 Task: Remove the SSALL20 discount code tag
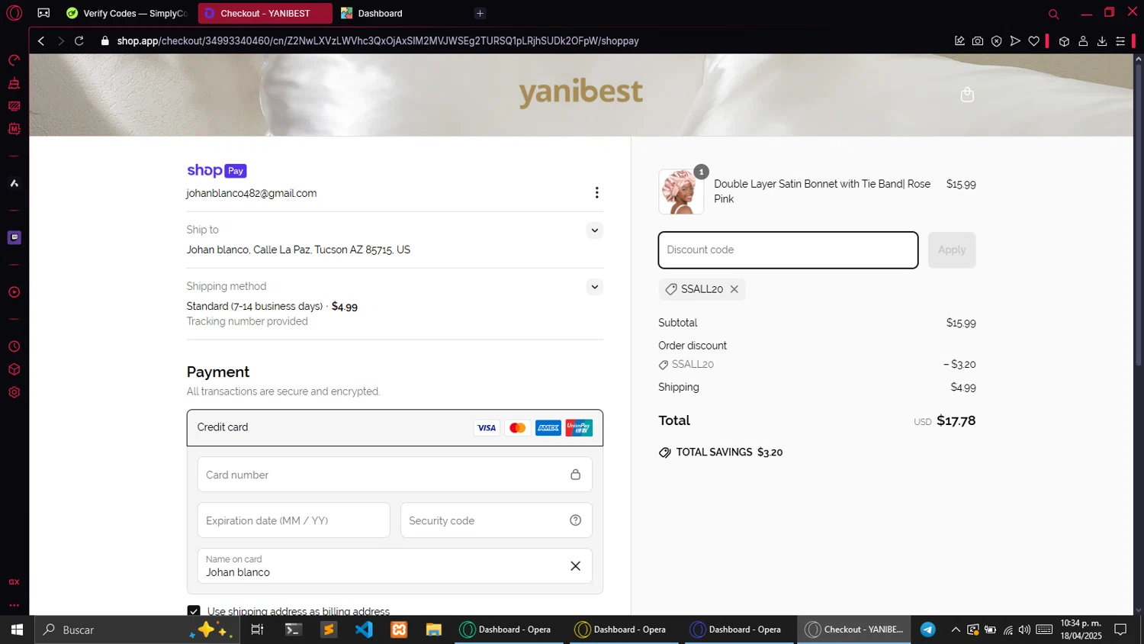(734, 289)
